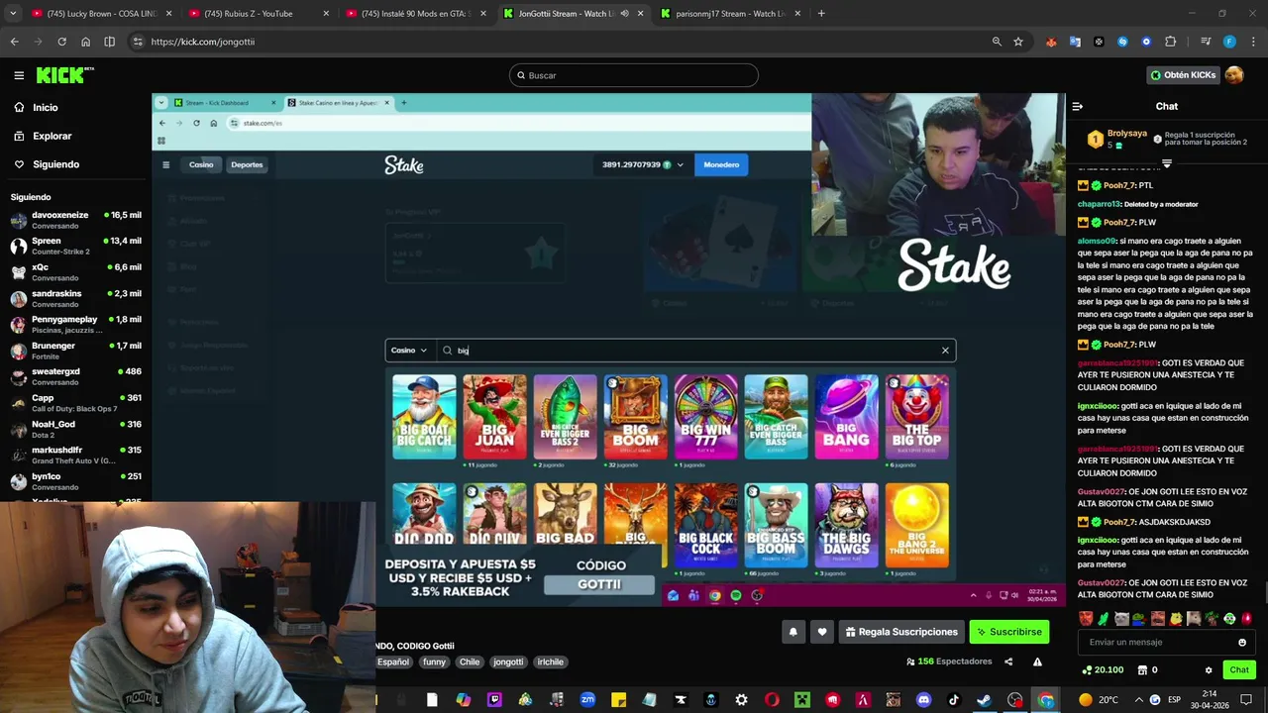Switch to Lucky Brown YouTube tab
The width and height of the screenshot is (1268, 713).
(102, 14)
